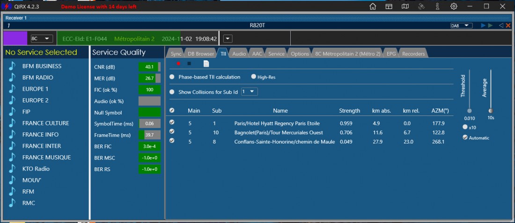Image resolution: width=515 pixels, height=223 pixels.
Task: Open the DAB mode dropdown
Action: coord(461,26)
